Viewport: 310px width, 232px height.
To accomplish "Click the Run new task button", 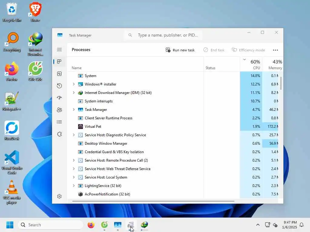I will point(180,50).
